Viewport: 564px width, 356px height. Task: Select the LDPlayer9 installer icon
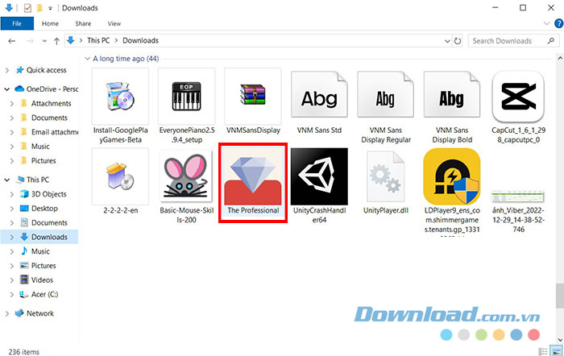(452, 176)
